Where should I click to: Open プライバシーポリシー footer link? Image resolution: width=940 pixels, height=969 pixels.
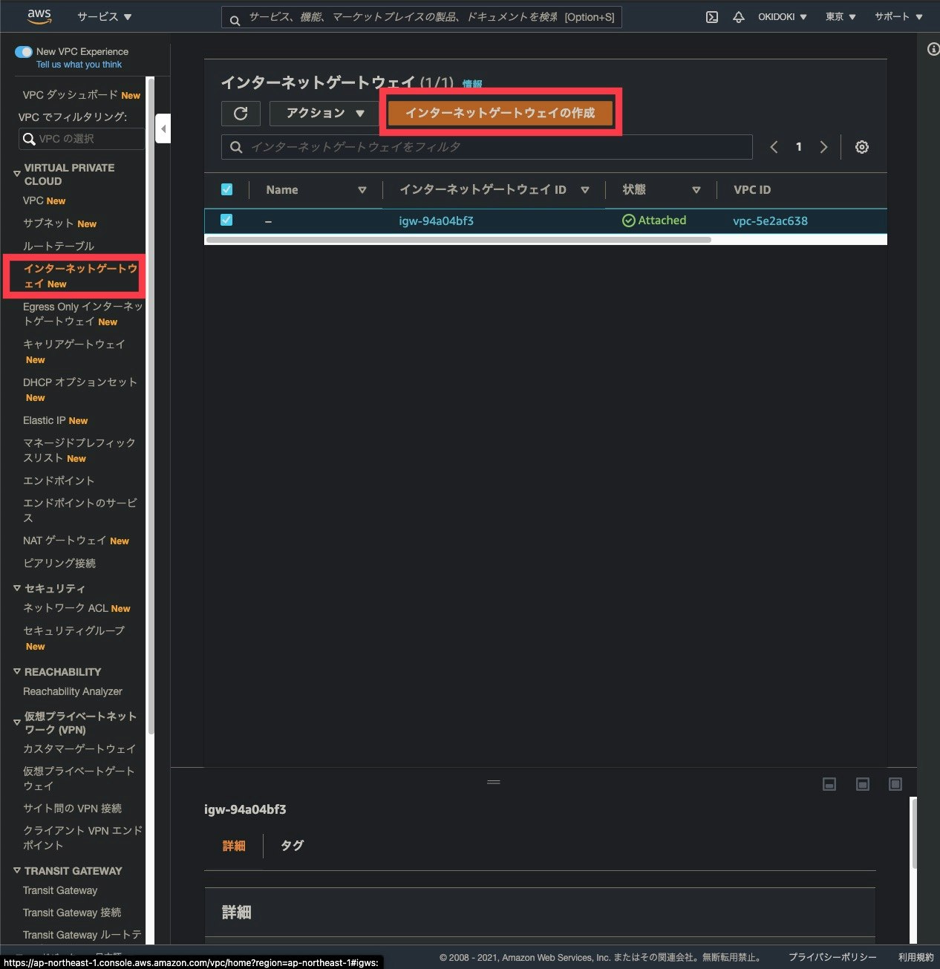[x=832, y=957]
